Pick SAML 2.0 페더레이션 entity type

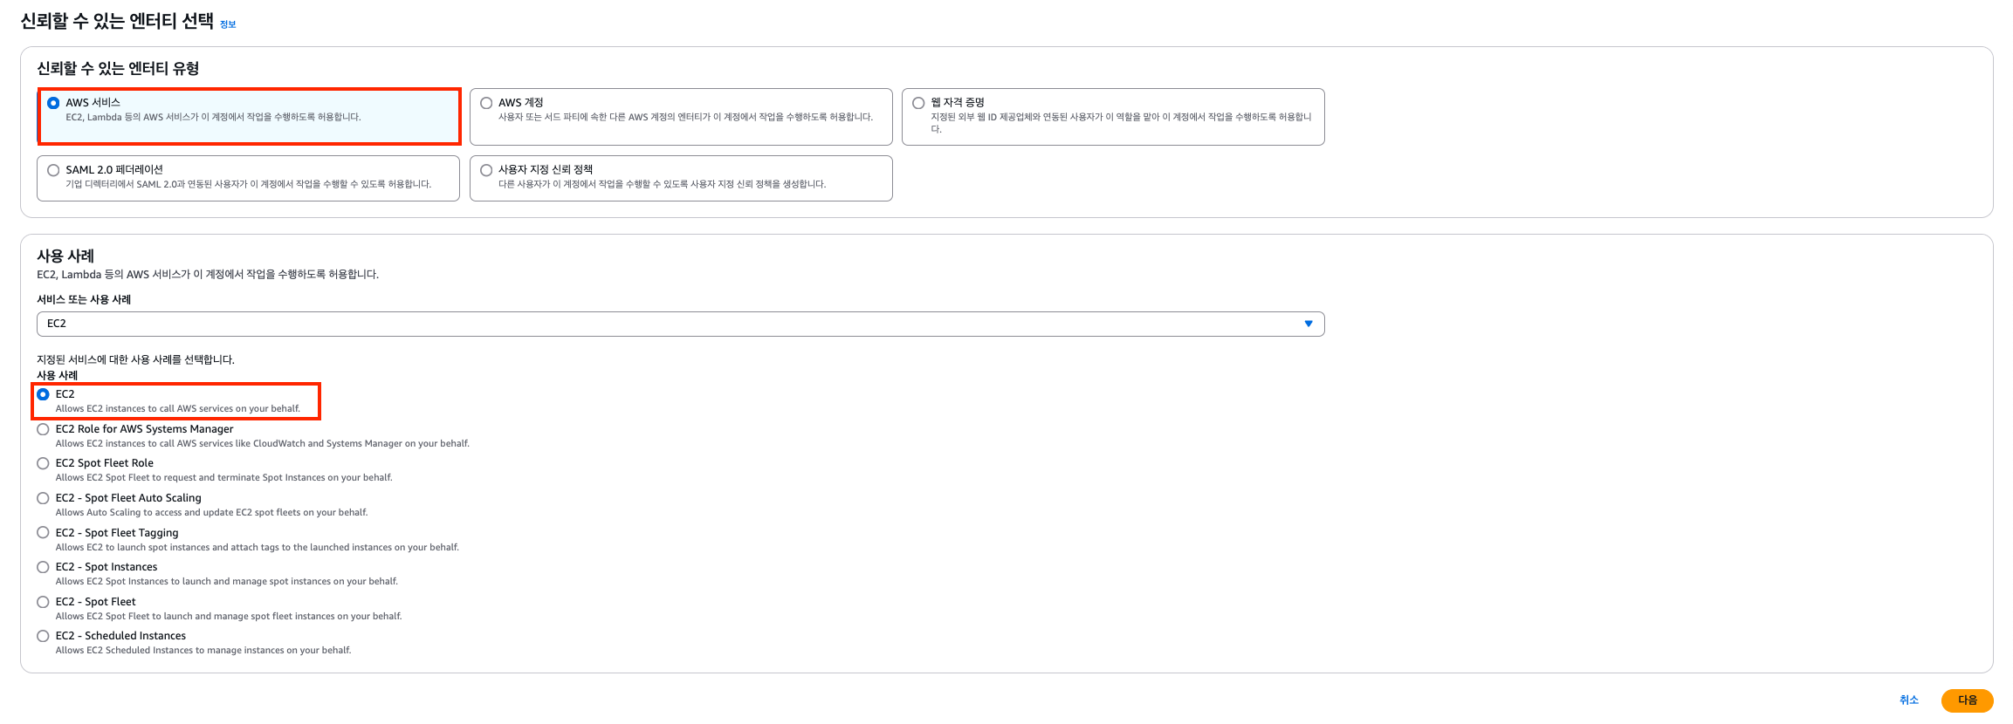(x=53, y=170)
